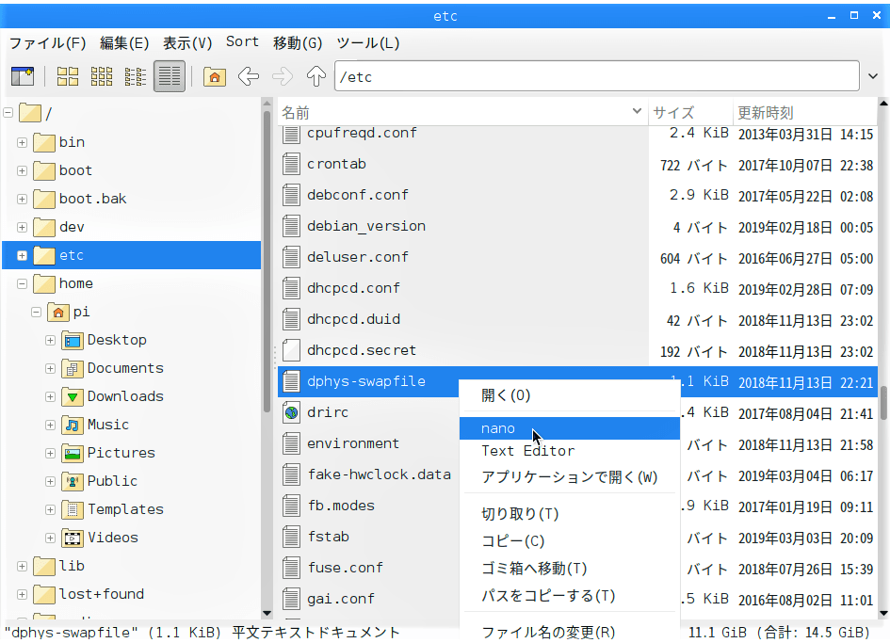The image size is (890, 643).
Task: Expand the etc folder node
Action: tap(23, 255)
